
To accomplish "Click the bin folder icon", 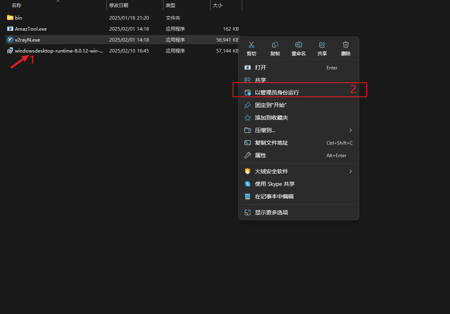I will click(10, 18).
